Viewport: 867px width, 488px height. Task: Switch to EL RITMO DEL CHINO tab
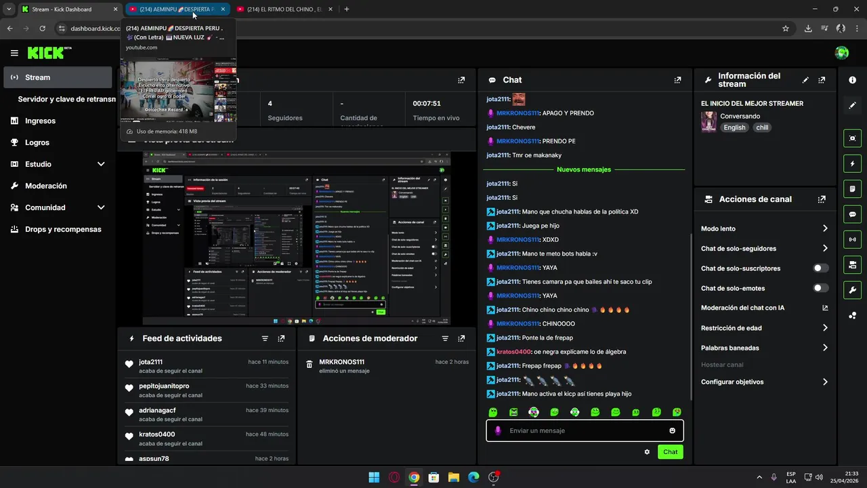285,9
